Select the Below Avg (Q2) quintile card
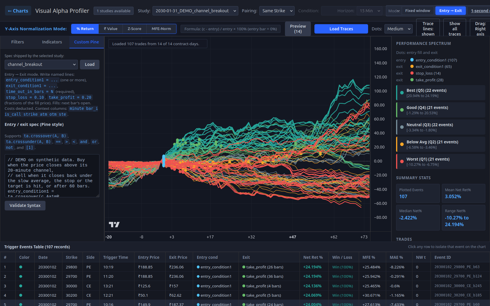Image resolution: width=490 pixels, height=306 pixels. click(440, 145)
